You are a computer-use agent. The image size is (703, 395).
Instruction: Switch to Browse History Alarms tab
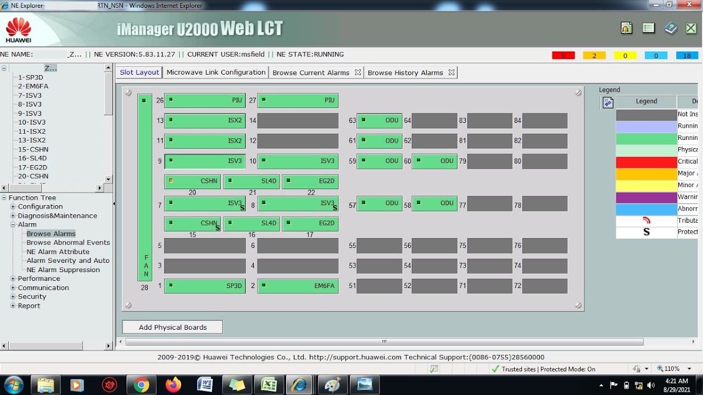pos(405,72)
